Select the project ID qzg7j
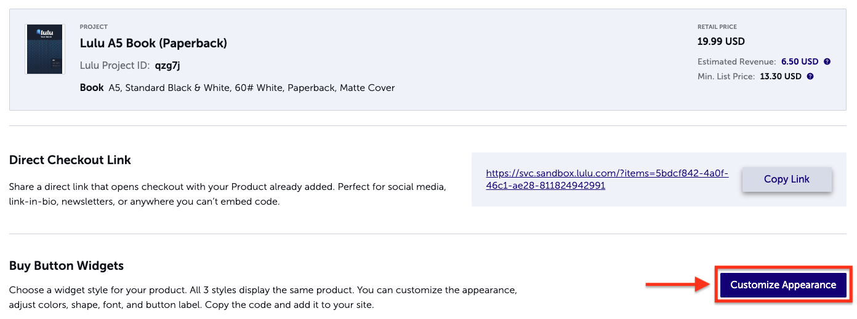Screen dimensions: 857x319 tap(167, 66)
